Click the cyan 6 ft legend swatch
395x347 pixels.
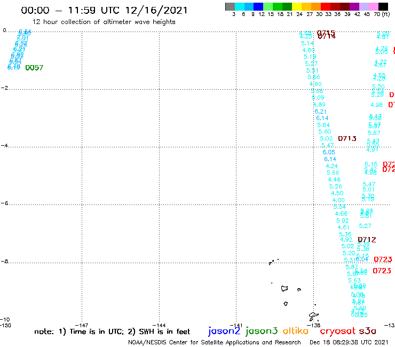240,6
